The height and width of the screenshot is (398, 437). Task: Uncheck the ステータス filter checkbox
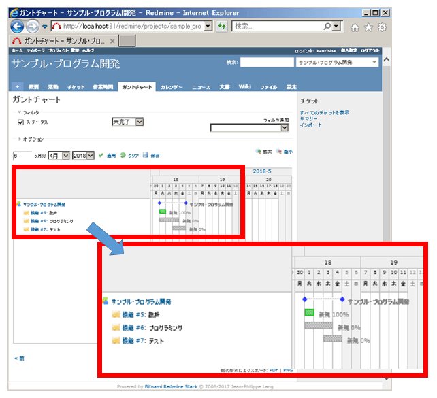click(20, 122)
